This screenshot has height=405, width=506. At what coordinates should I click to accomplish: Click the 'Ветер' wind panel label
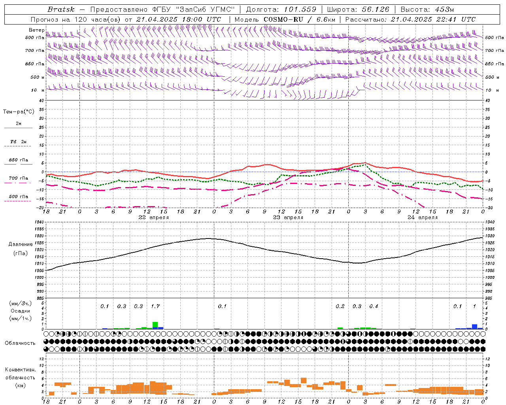click(x=37, y=30)
